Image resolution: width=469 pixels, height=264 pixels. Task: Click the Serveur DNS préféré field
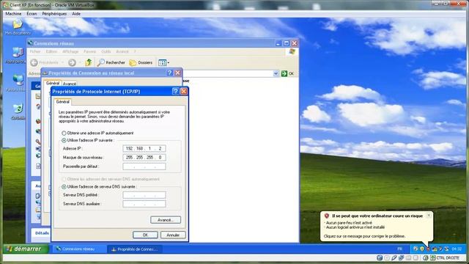[144, 195]
